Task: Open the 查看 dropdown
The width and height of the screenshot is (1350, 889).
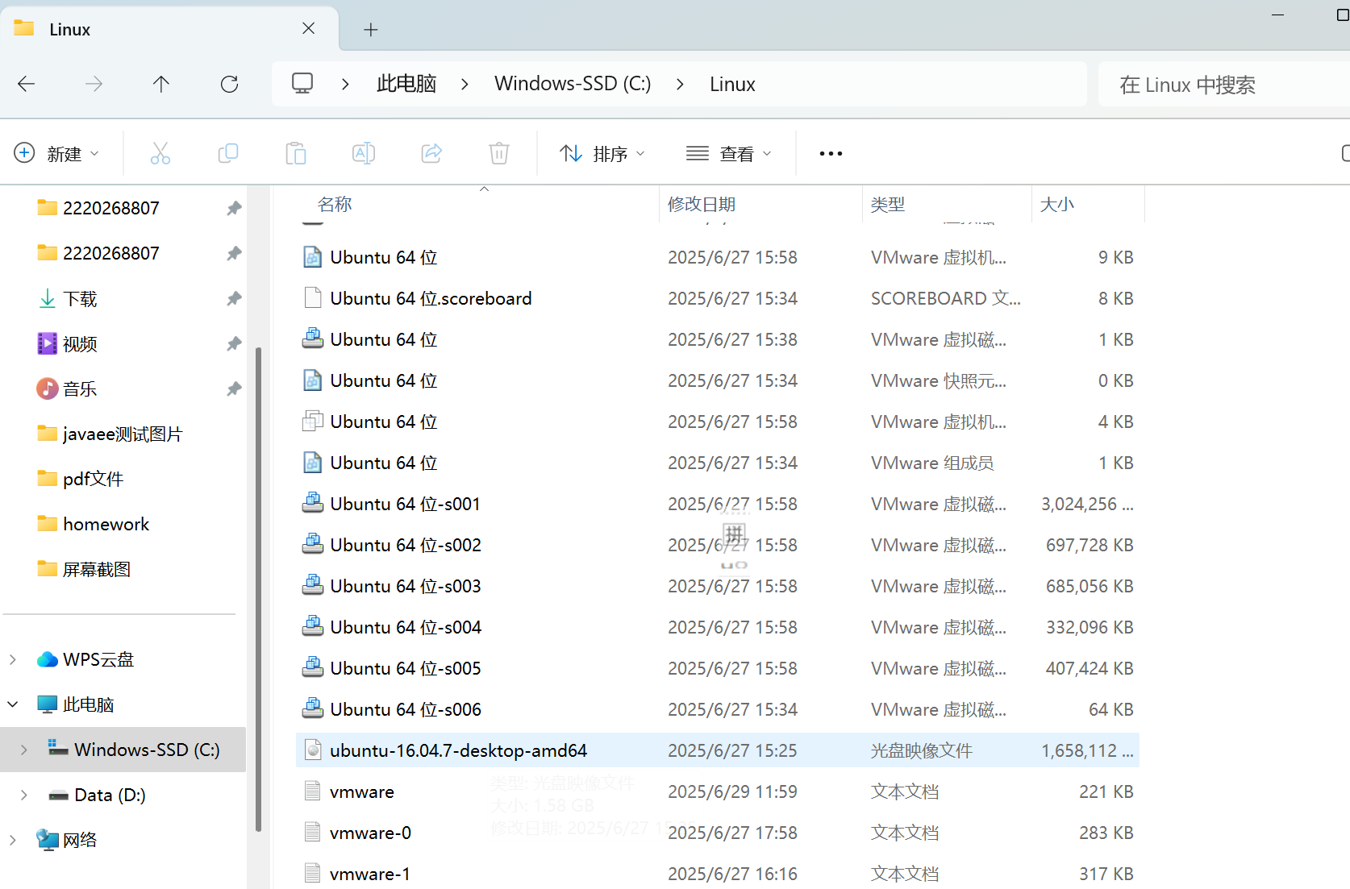Action: (x=728, y=153)
